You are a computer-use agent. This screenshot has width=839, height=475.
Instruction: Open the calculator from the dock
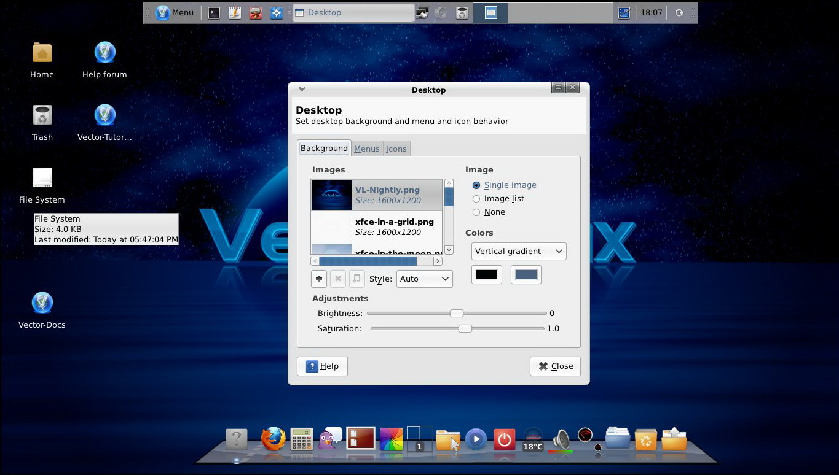[302, 439]
